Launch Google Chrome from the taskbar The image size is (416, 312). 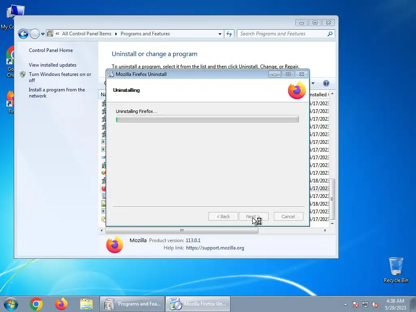click(36, 304)
